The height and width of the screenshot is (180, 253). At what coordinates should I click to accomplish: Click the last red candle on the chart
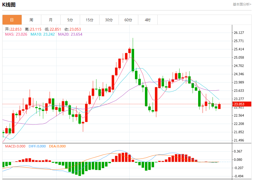[219, 106]
